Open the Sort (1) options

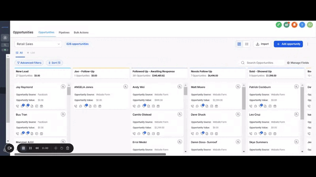click(55, 63)
